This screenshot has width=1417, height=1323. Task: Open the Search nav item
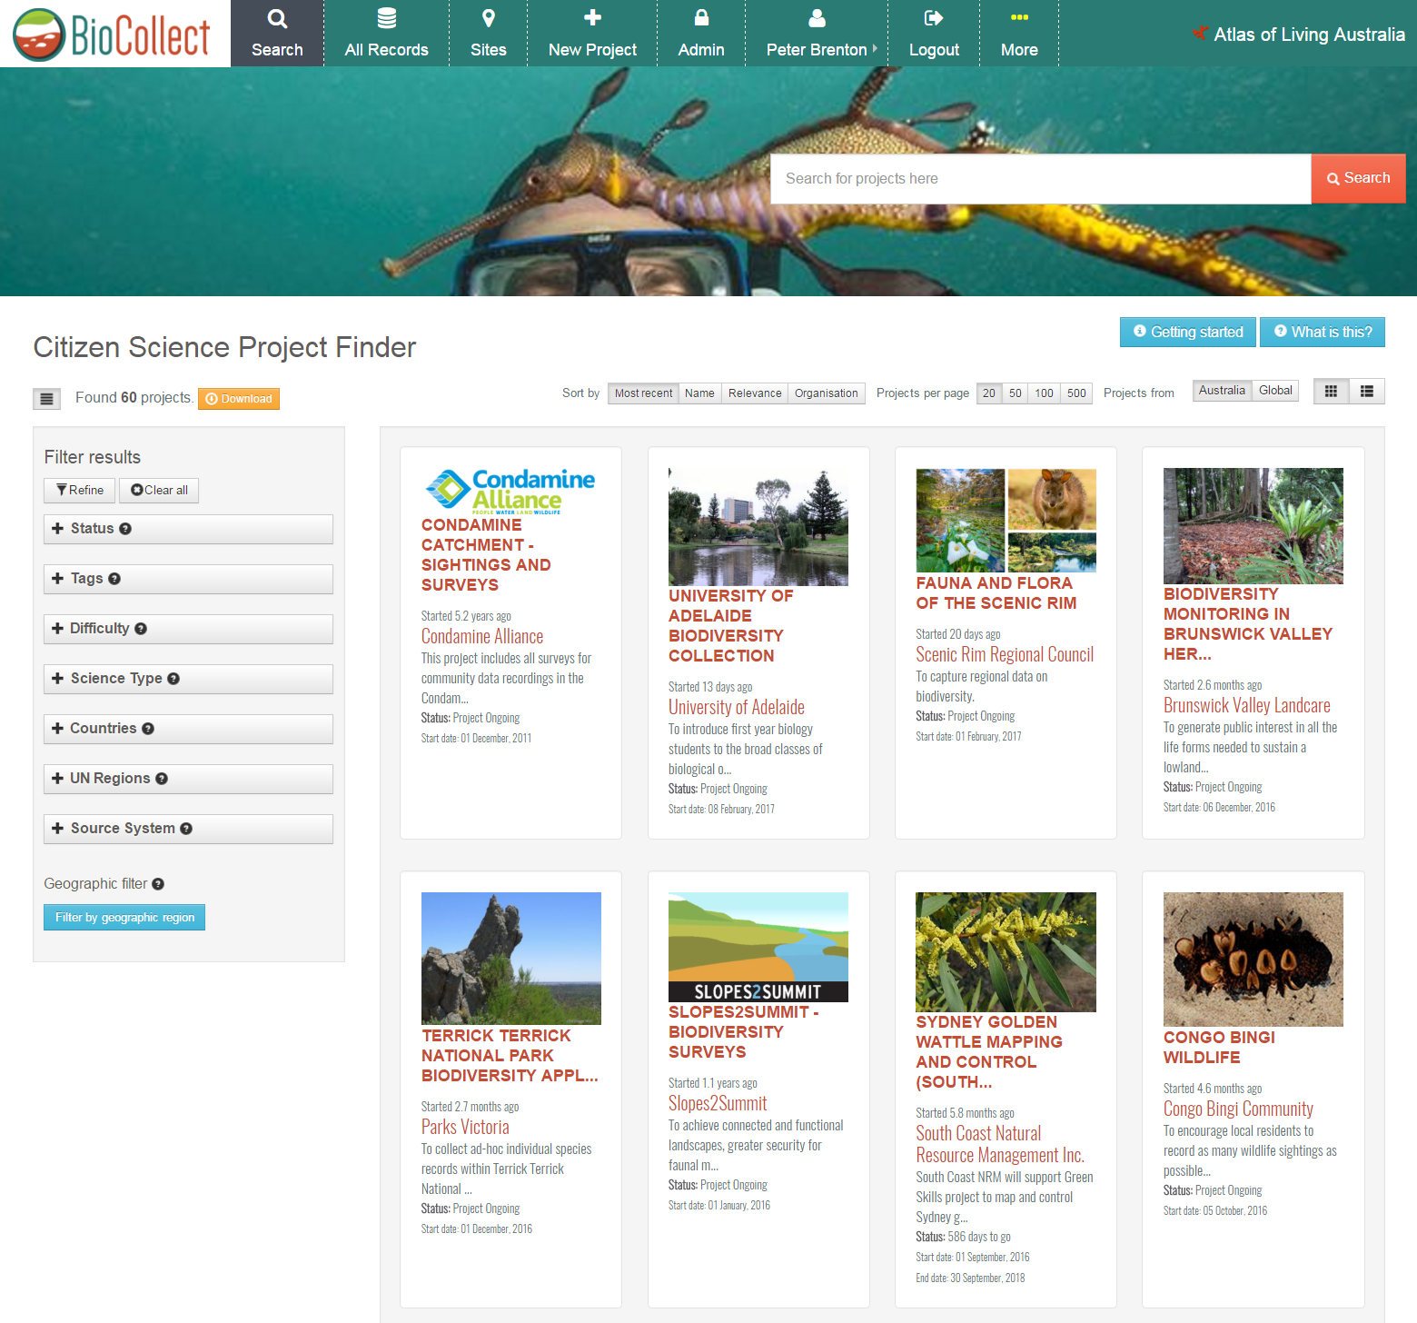click(x=277, y=34)
